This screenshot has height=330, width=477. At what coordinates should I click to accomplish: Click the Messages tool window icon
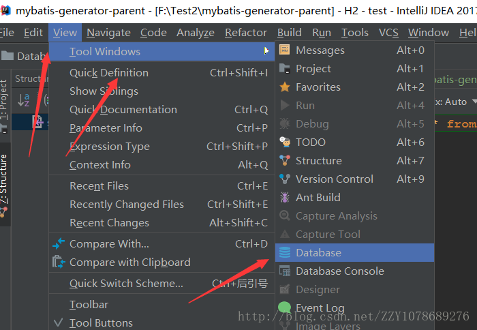(x=285, y=50)
